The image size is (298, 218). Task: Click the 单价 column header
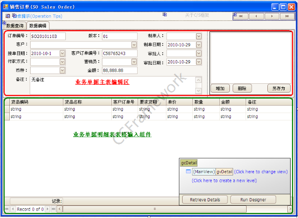coord(179,102)
